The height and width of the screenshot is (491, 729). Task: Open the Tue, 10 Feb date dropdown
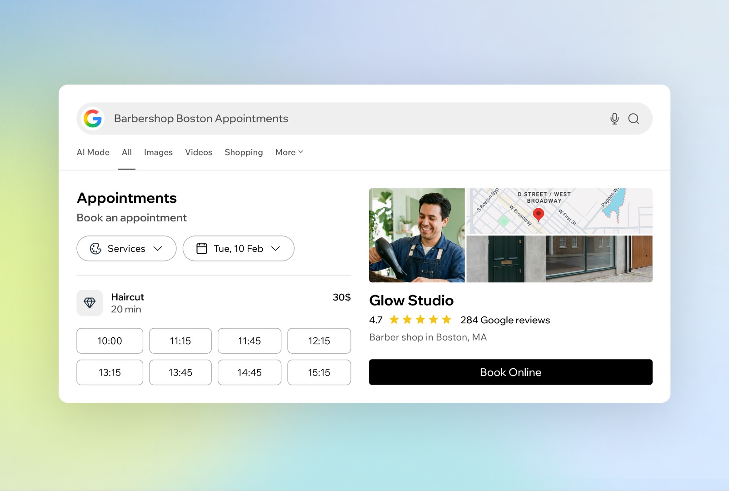click(x=239, y=248)
